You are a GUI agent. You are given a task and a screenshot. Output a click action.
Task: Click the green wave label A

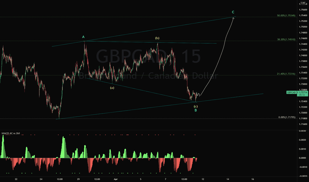pos(83,37)
